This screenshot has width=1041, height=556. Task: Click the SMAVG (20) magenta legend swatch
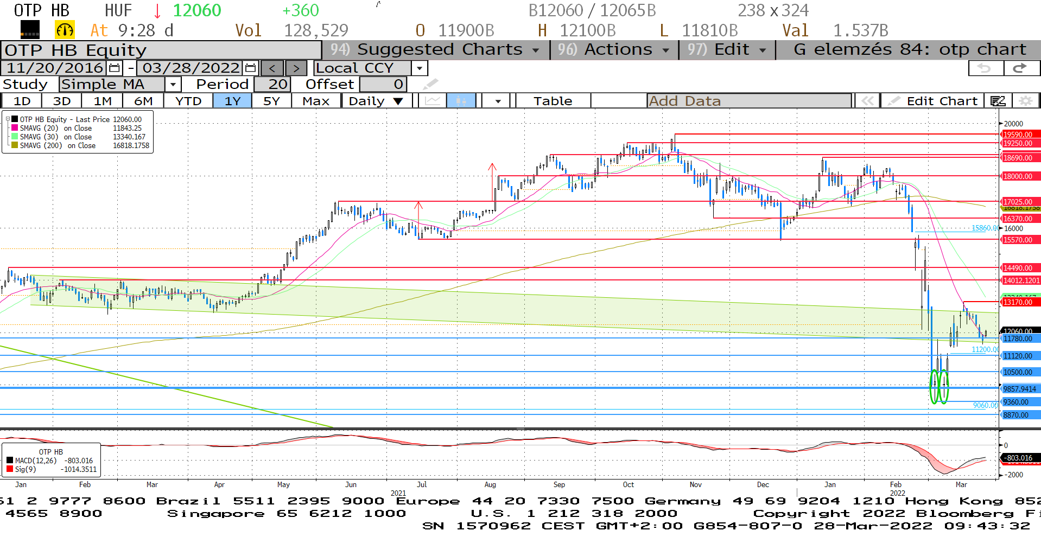tap(15, 128)
